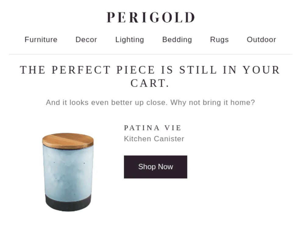Click the dark base of the canister
Screen dimensions: 298x234
tap(68, 203)
